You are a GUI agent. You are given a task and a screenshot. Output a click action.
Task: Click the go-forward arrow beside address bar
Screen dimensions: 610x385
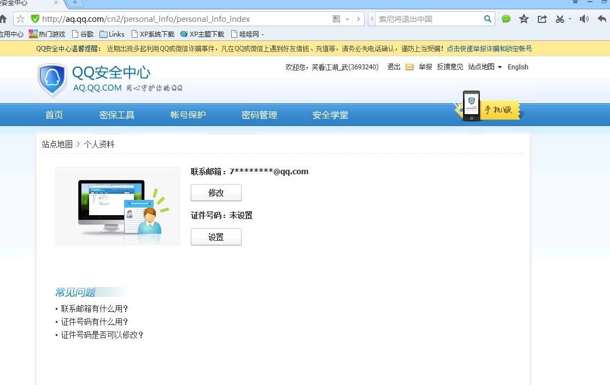coord(359,19)
